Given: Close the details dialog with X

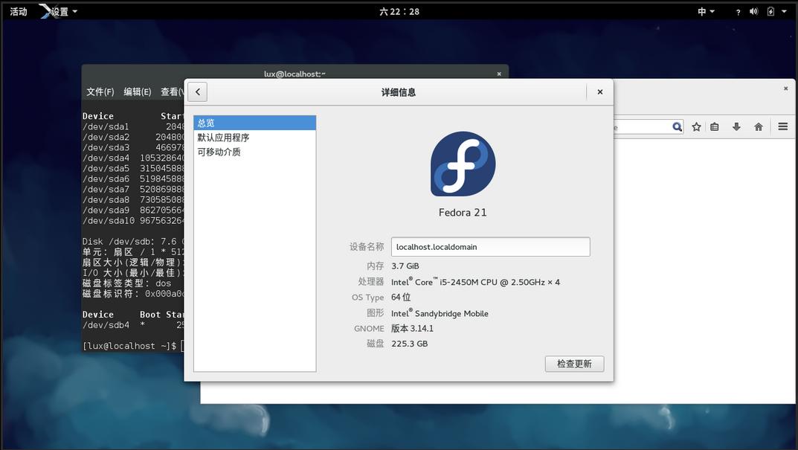Looking at the screenshot, I should (600, 92).
